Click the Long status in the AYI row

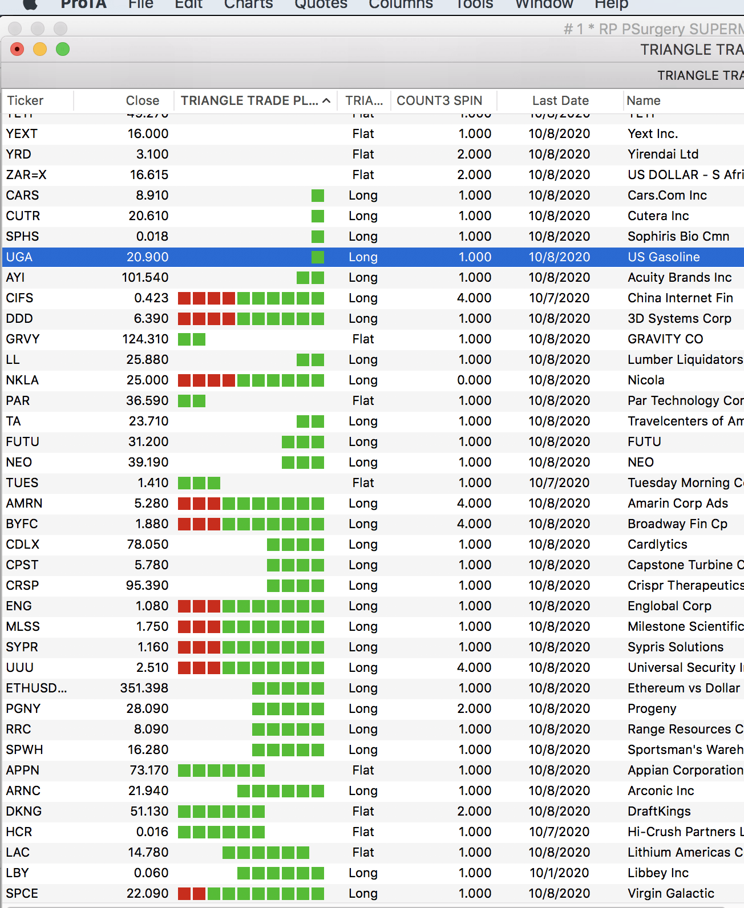tap(363, 278)
